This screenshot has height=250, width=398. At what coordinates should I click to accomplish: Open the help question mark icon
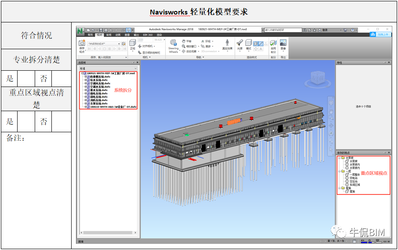click(x=353, y=30)
